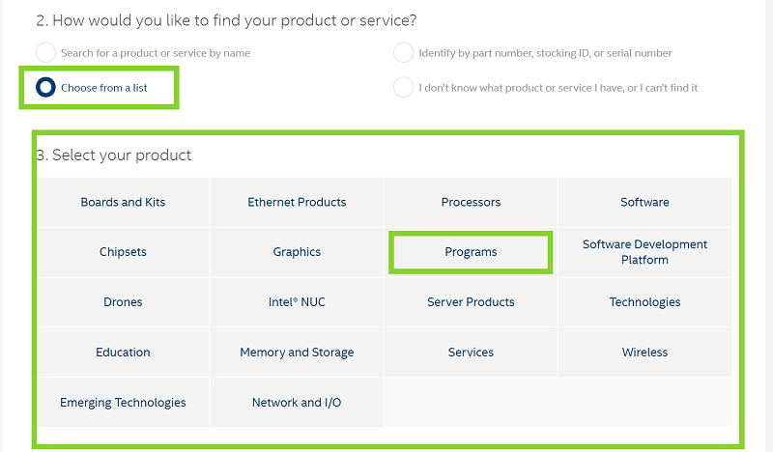773x452 pixels.
Task: Select 'Search for a product or service by name' option
Action: click(45, 53)
